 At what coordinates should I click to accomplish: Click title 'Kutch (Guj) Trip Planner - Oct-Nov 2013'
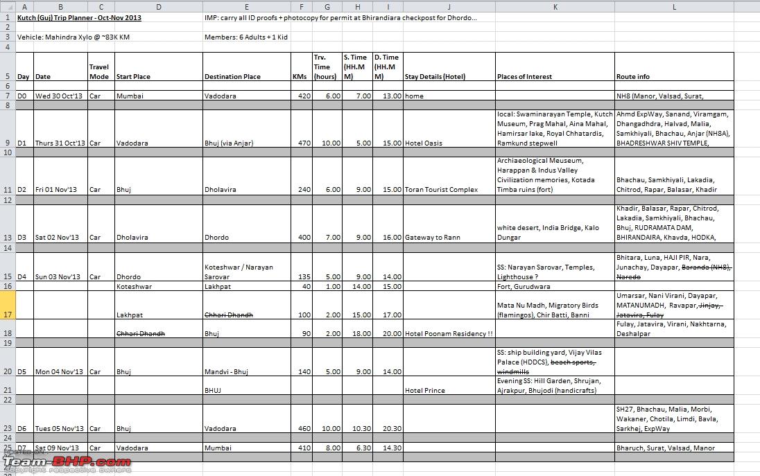80,18
